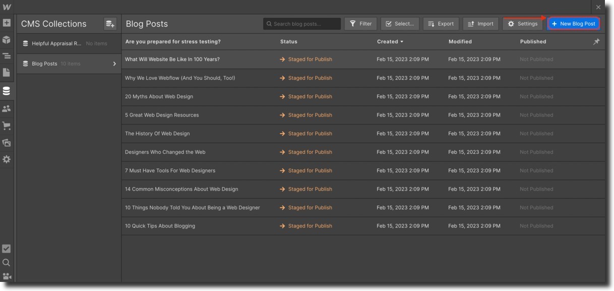Viewport: 614px width, 291px height.
Task: Expand the Blog Posts collection chevron
Action: 114,64
